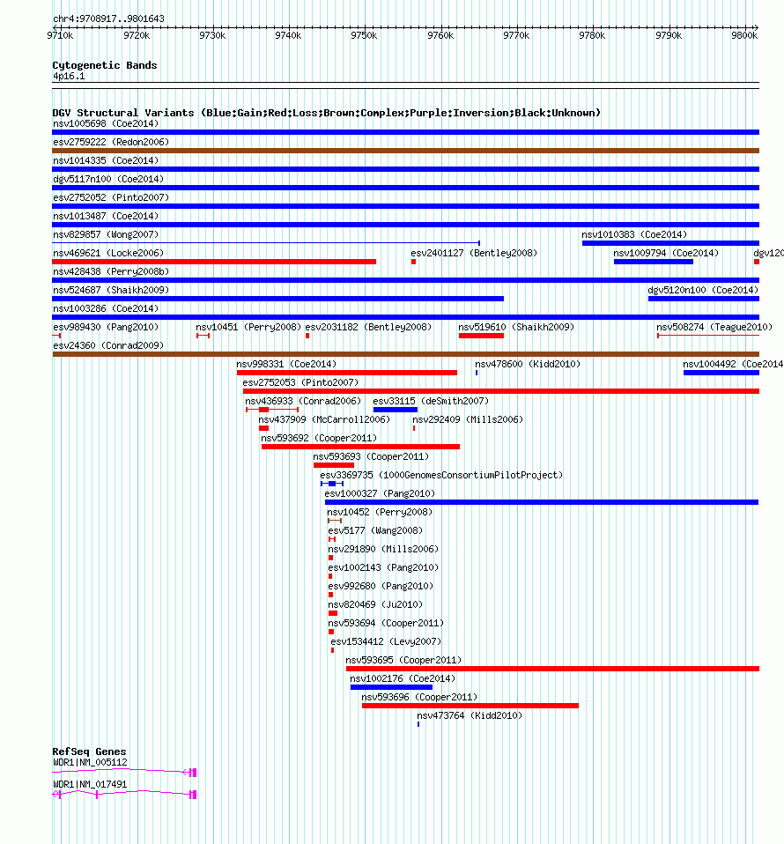
Task: Click the nsv829857 (Wong2007) label
Action: (x=106, y=234)
